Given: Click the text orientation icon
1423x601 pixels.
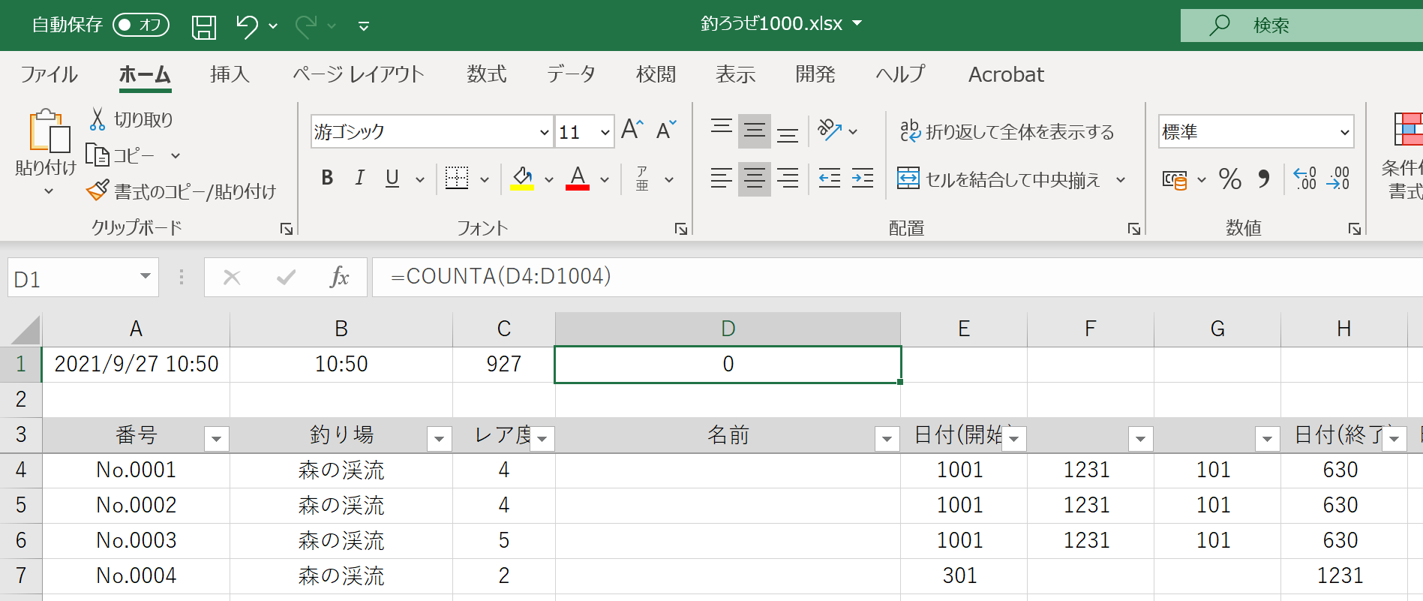Looking at the screenshot, I should pos(830,131).
